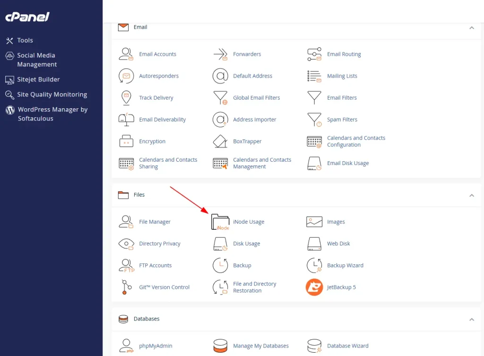The width and height of the screenshot is (484, 356).
Task: Click the Web Disk icon
Action: coord(314,243)
